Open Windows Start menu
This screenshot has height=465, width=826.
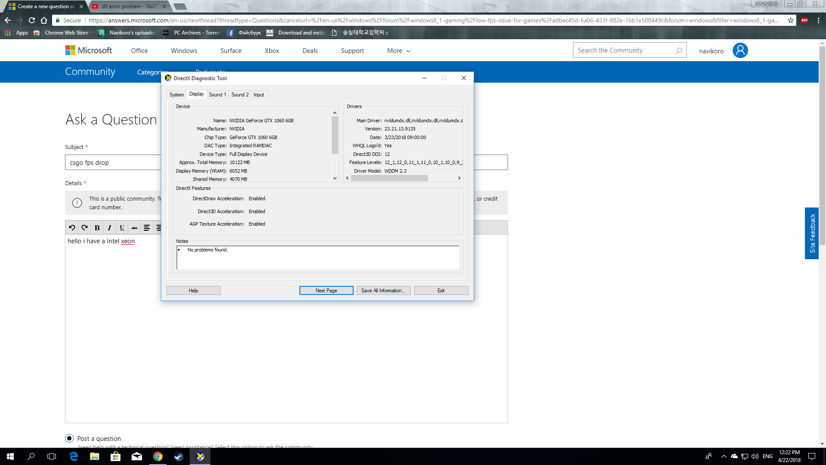pos(10,456)
